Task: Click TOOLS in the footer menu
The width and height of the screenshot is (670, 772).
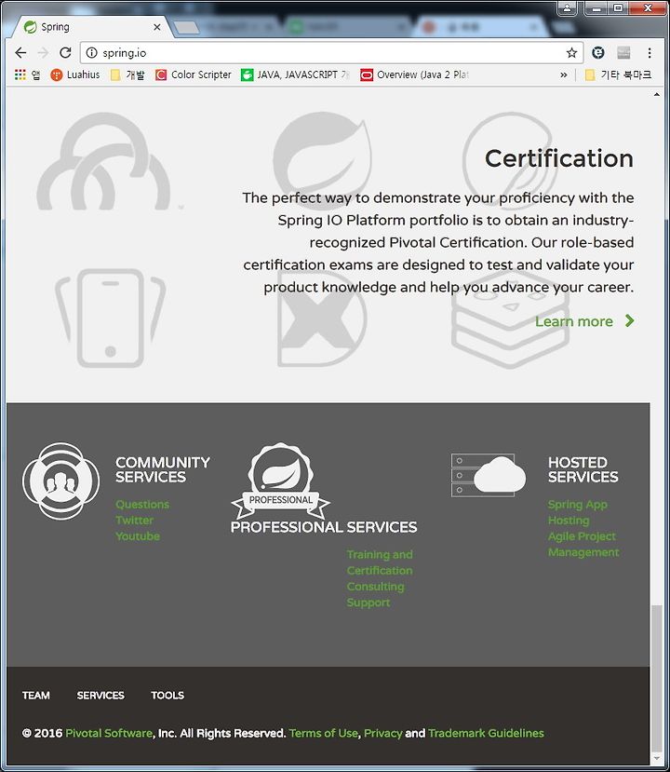Action: pos(167,696)
